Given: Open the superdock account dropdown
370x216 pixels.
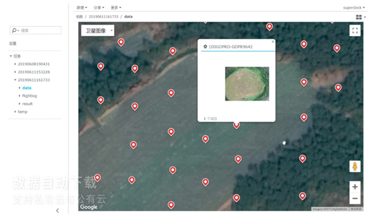Looking at the screenshot, I should pyautogui.click(x=354, y=8).
